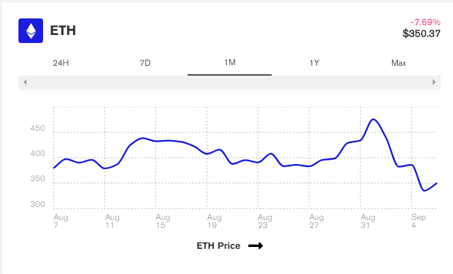
Task: Click the $350.37 current price
Action: (x=421, y=34)
